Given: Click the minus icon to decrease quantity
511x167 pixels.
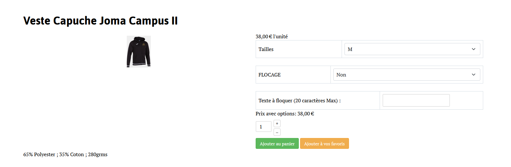Looking at the screenshot, I should [277, 132].
